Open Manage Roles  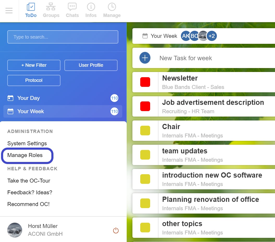coord(25,155)
